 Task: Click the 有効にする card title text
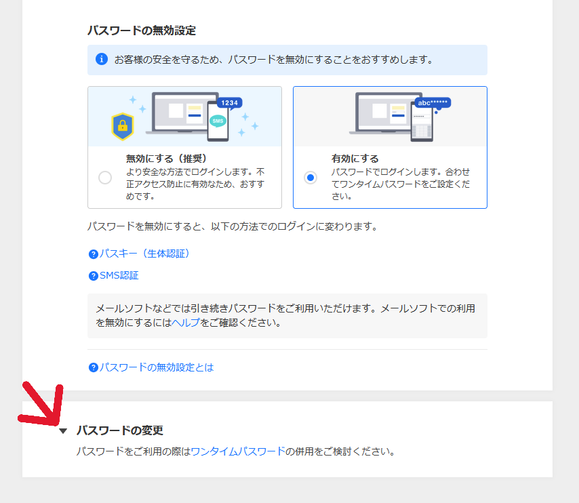355,159
